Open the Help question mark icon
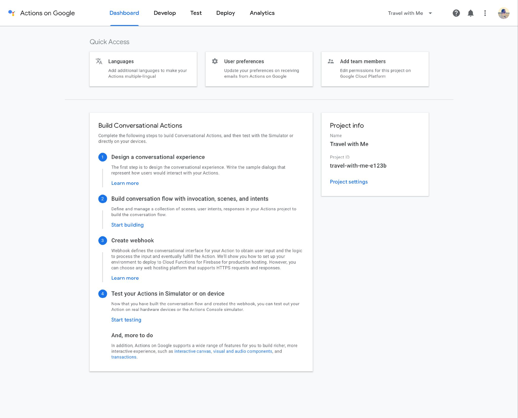 coord(456,13)
